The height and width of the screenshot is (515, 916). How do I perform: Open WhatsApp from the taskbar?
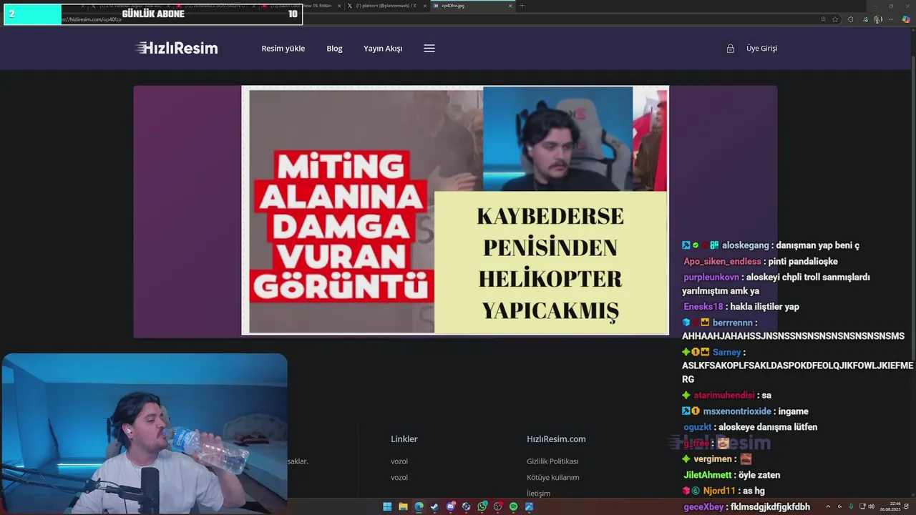pyautogui.click(x=482, y=506)
